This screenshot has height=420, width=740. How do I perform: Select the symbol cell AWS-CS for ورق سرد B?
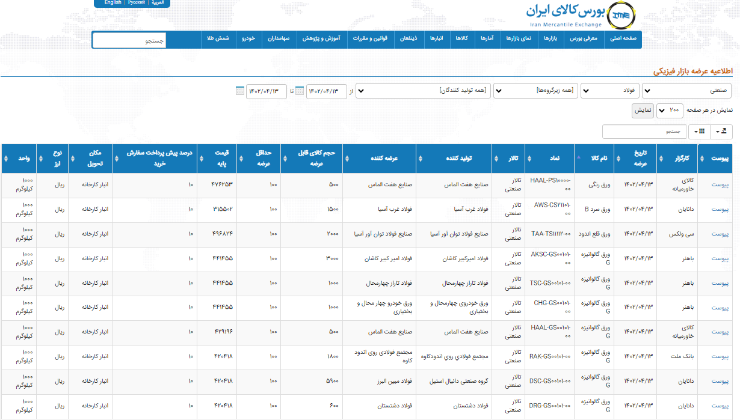(x=550, y=210)
